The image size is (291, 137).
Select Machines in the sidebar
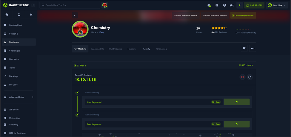19,42
